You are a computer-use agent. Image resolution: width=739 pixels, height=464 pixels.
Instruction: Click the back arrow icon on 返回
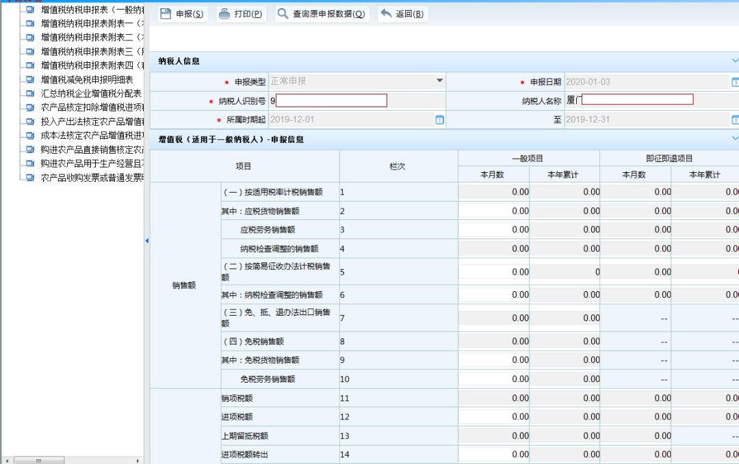click(387, 13)
